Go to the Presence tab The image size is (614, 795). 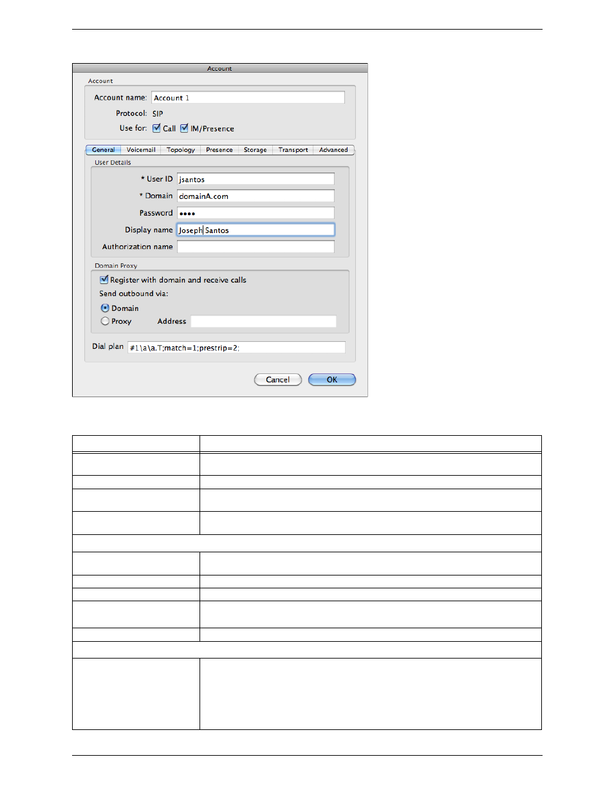(219, 150)
